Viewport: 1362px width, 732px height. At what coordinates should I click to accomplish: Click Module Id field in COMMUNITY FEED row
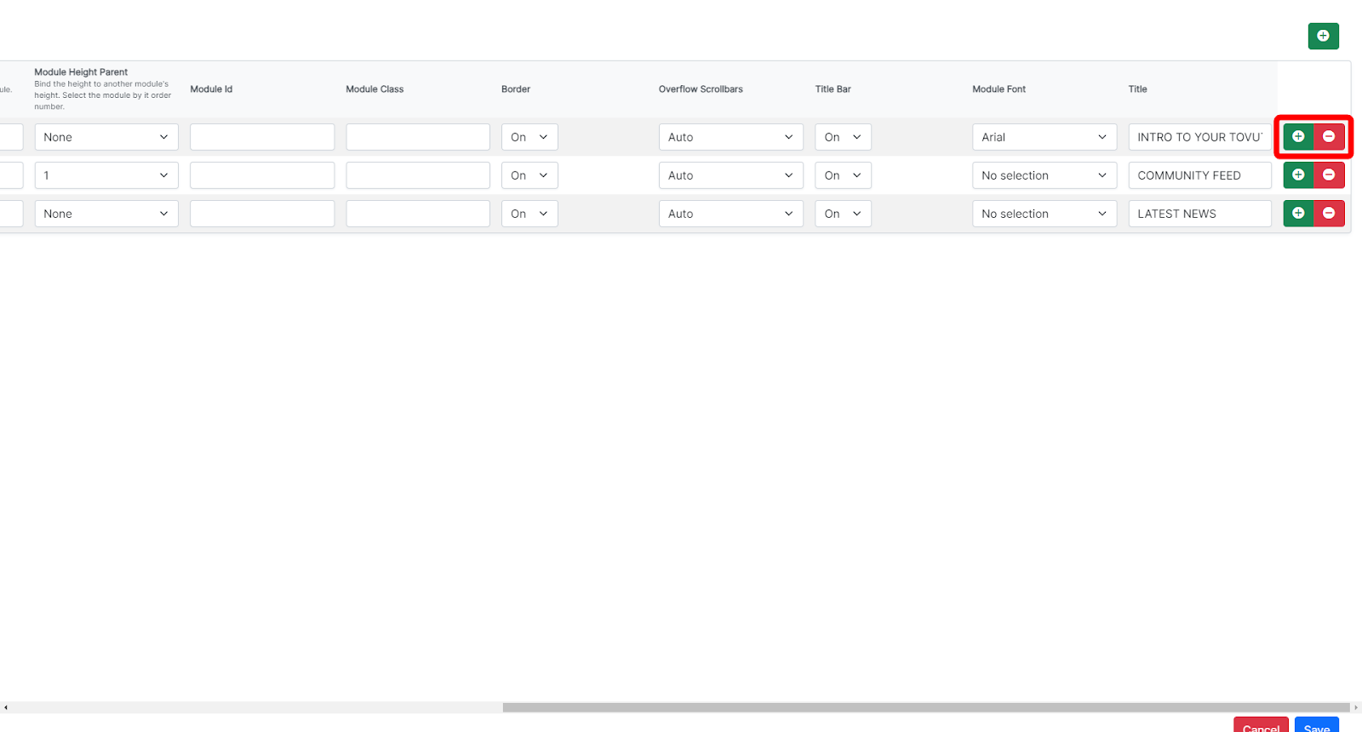pos(262,175)
